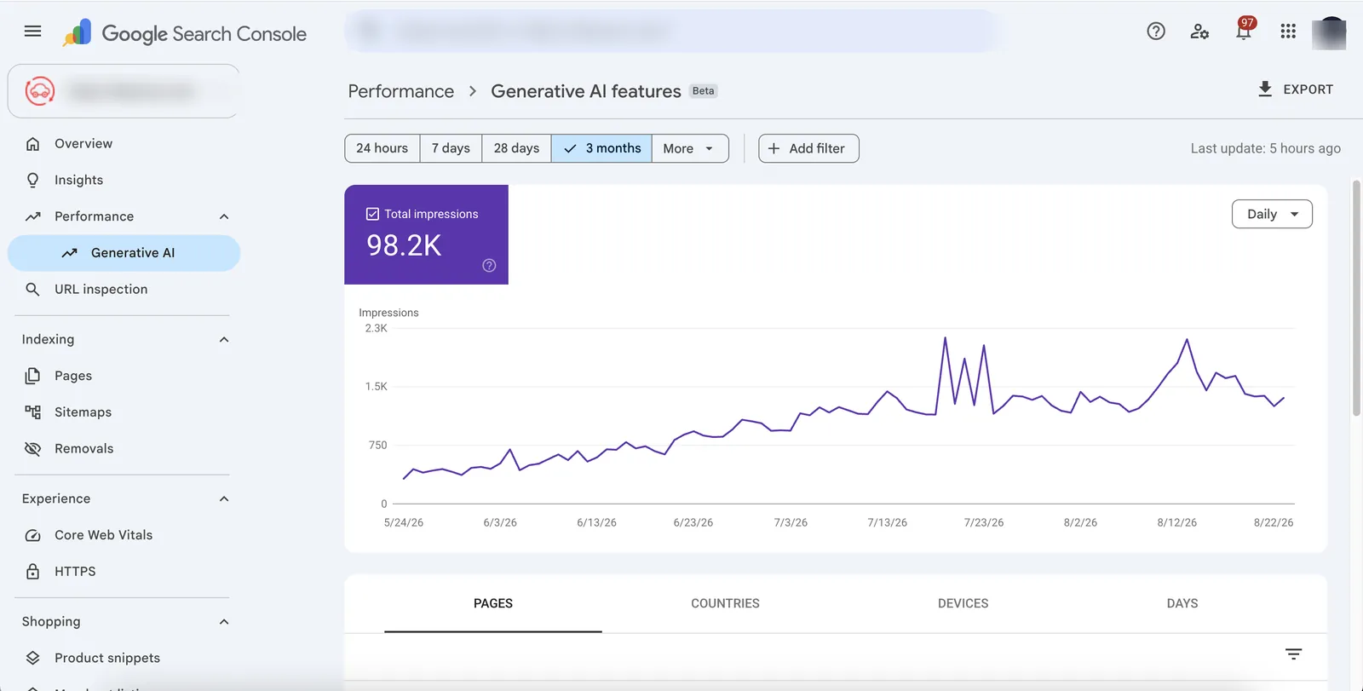Select the 3 months date range
Image resolution: width=1363 pixels, height=691 pixels.
point(601,148)
